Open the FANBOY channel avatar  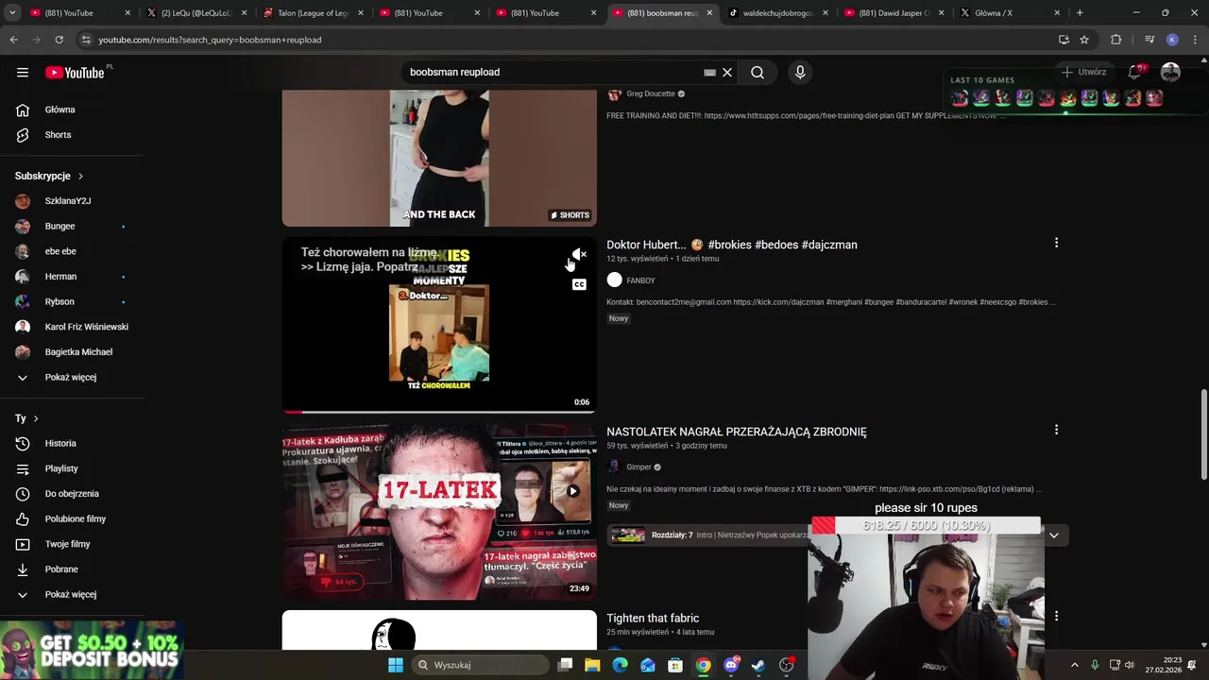tap(615, 280)
